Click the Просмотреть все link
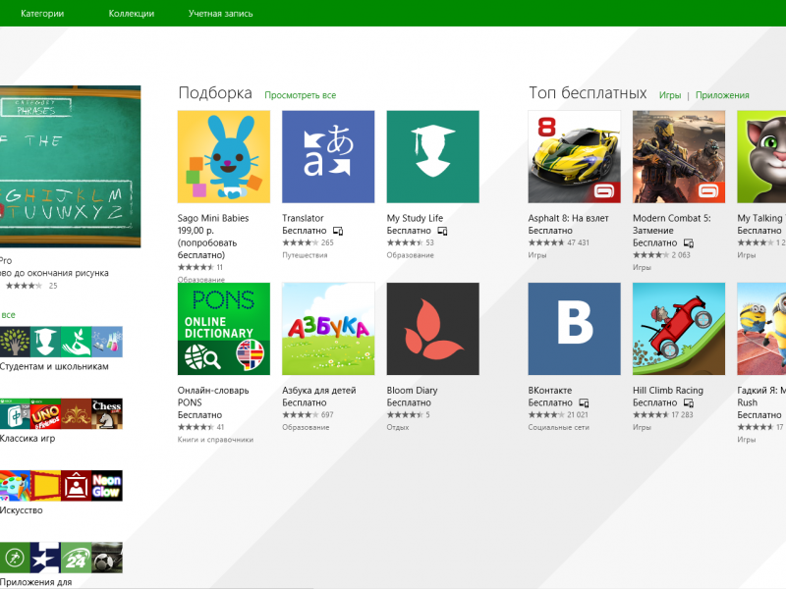786x589 pixels. pyautogui.click(x=301, y=95)
